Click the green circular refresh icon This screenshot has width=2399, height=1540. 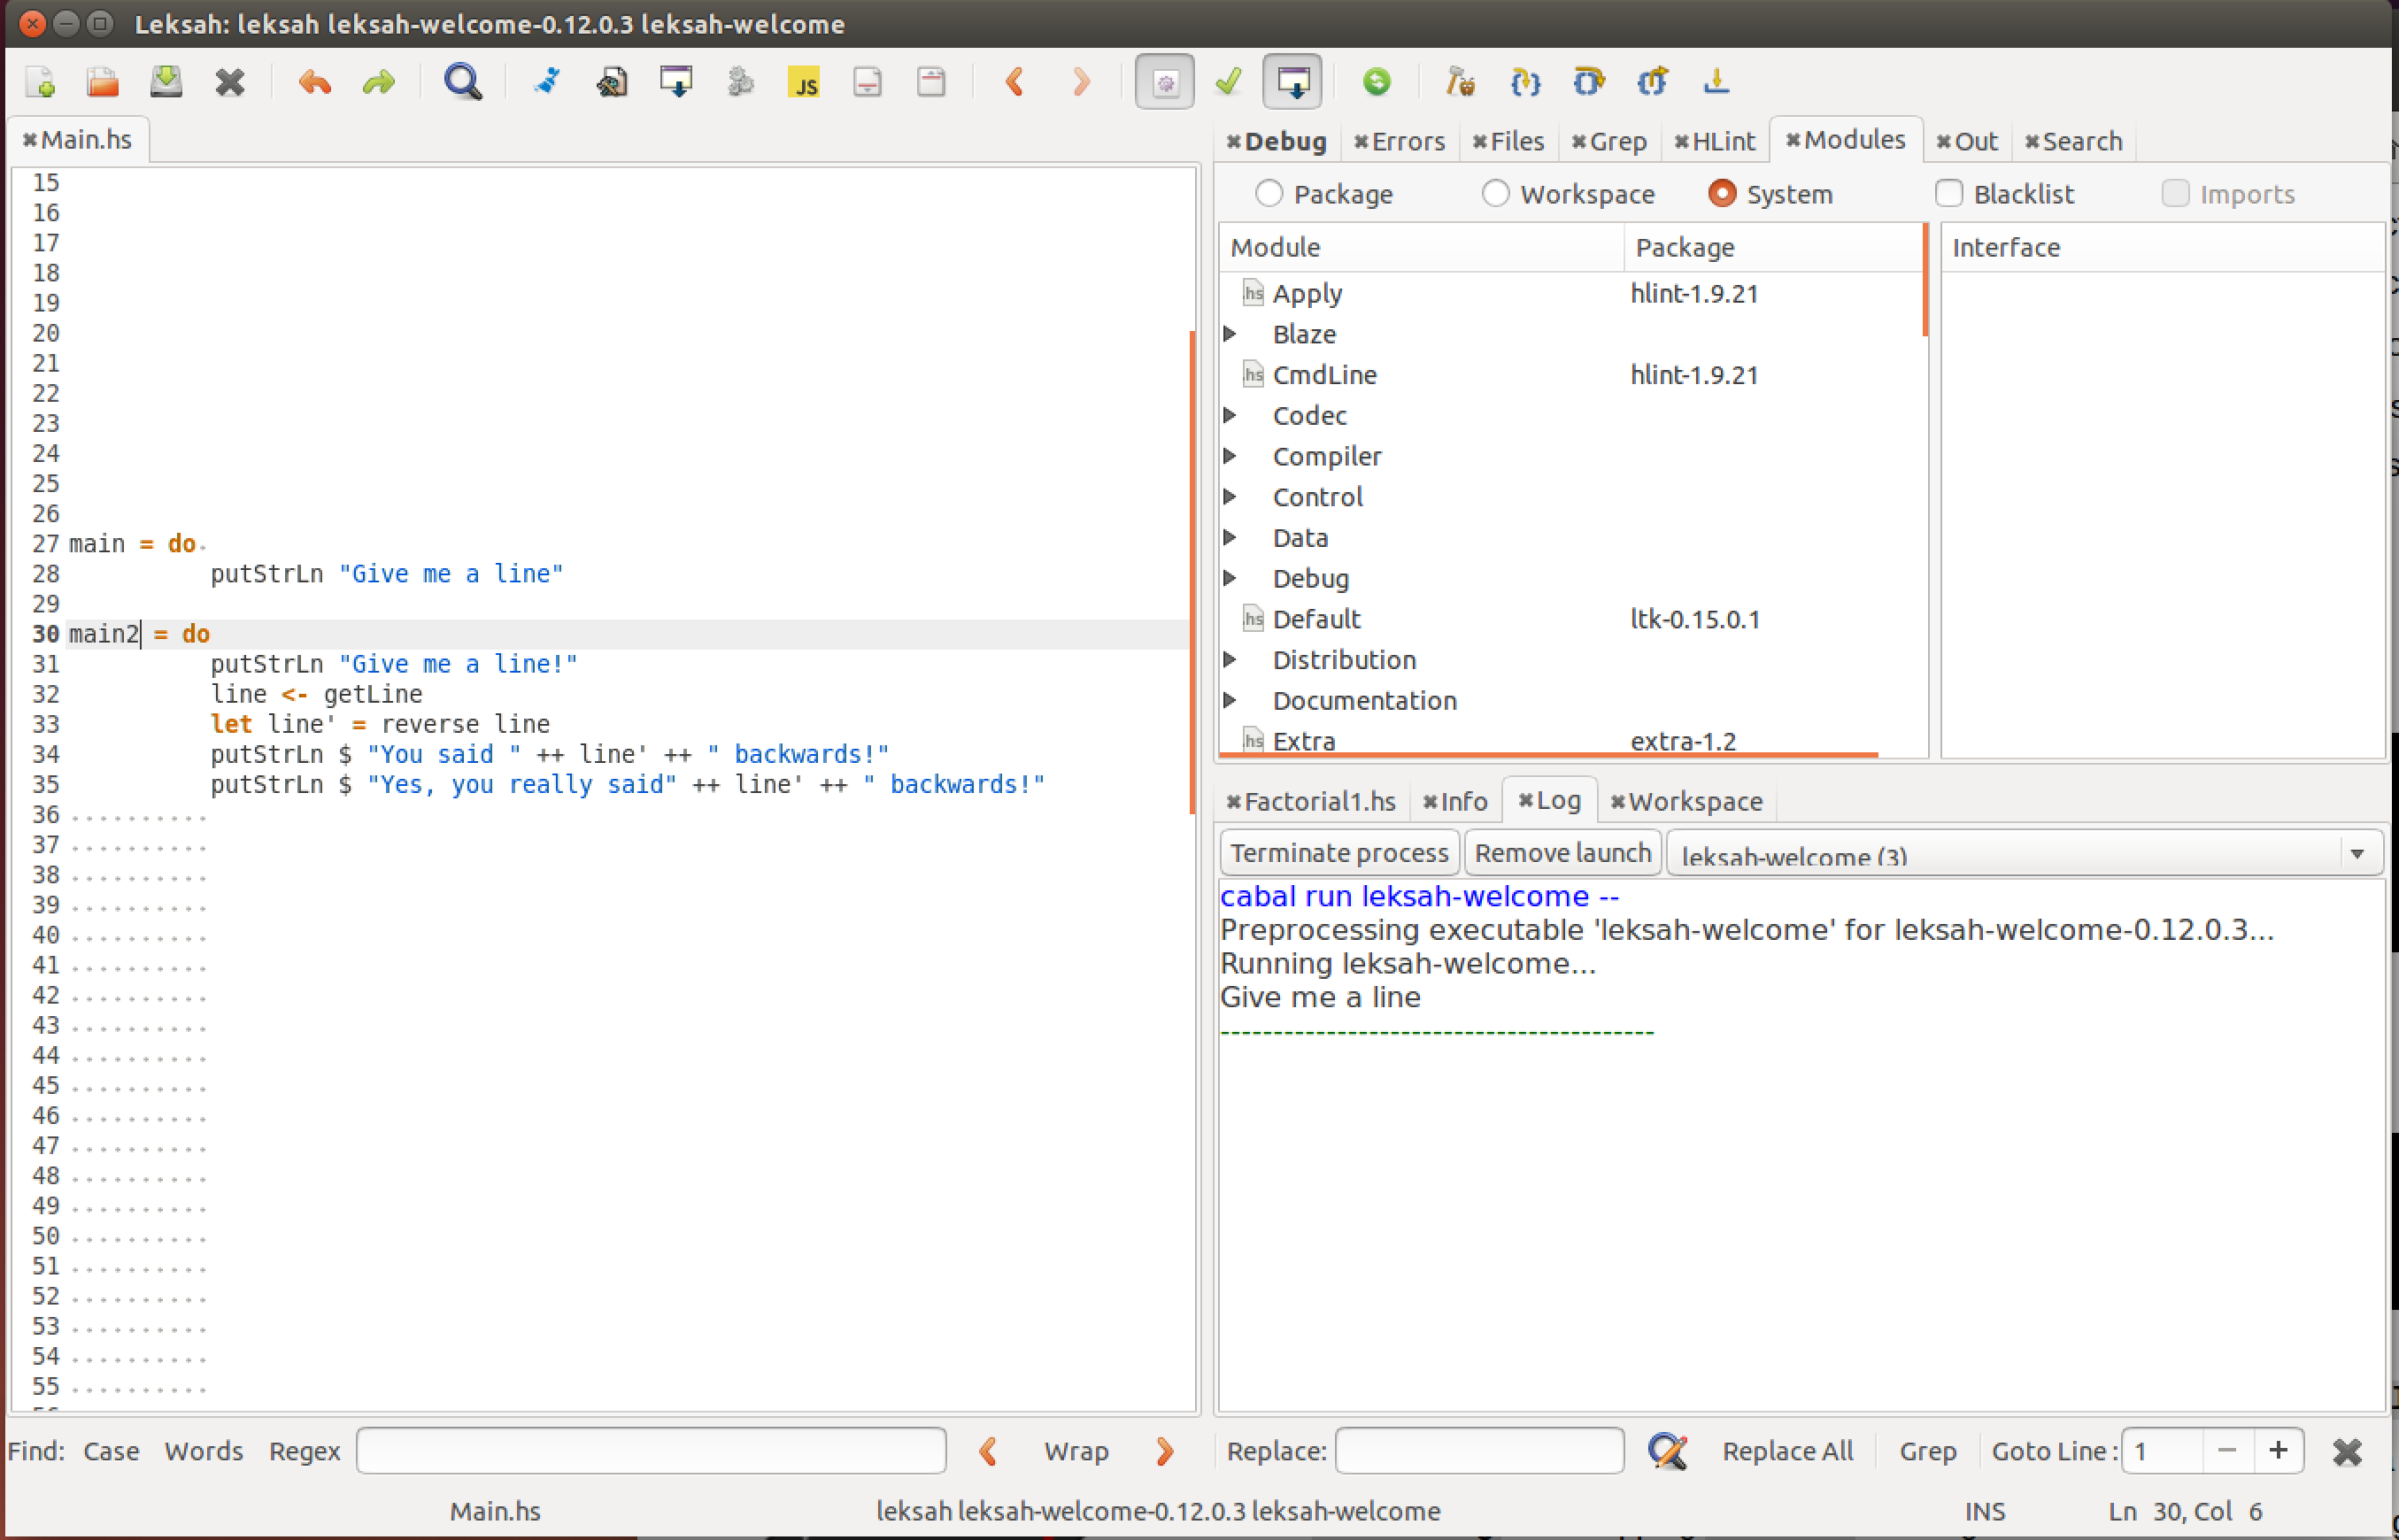(1377, 82)
